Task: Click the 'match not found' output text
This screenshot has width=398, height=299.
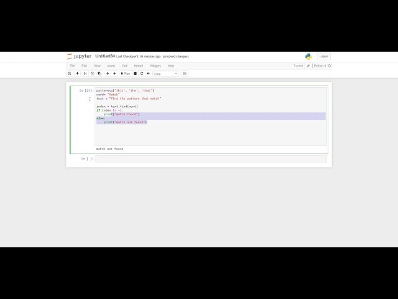Action: 109,149
